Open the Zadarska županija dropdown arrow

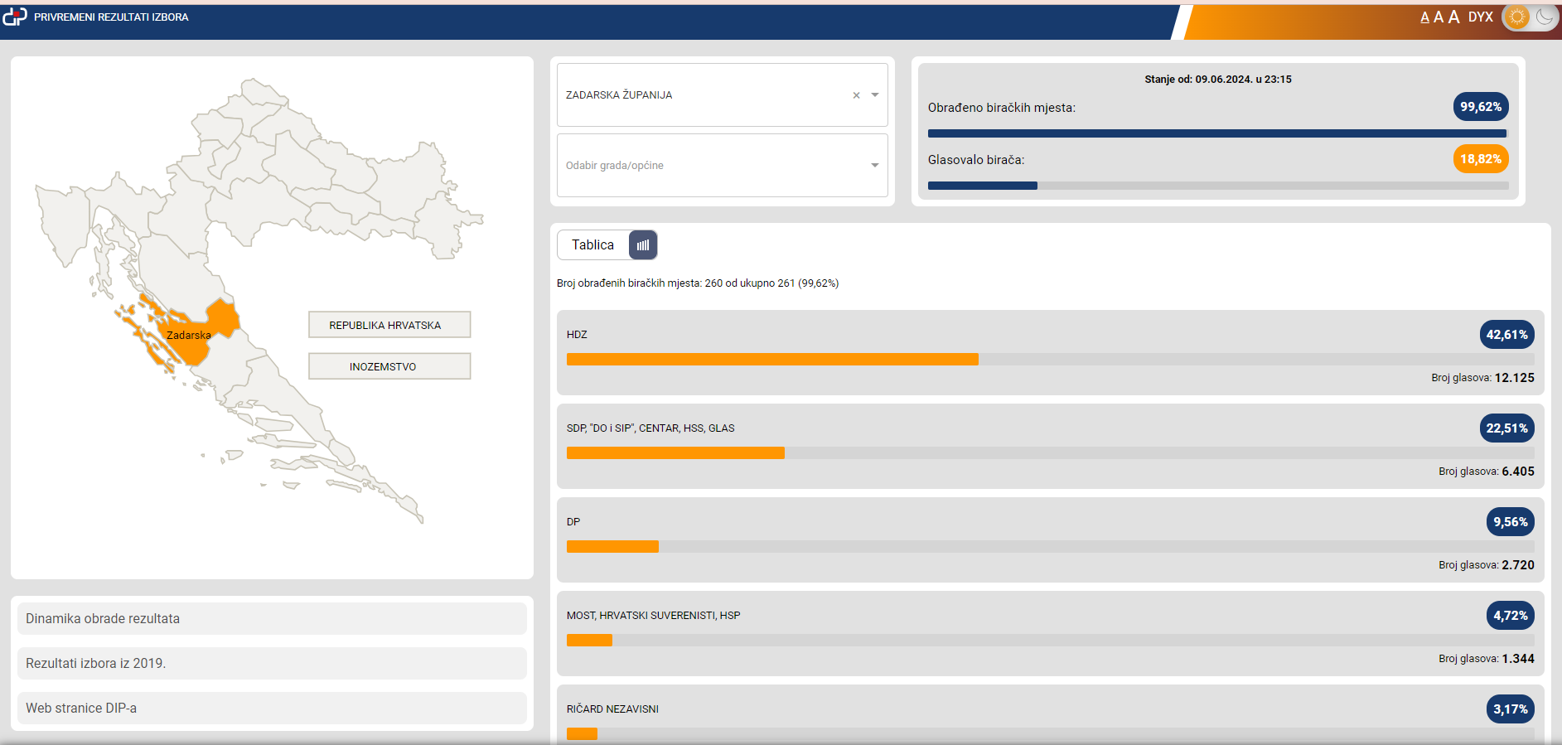pyautogui.click(x=875, y=95)
